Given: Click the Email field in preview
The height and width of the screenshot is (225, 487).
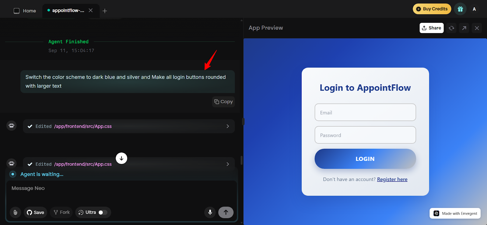Looking at the screenshot, I should click(x=365, y=112).
